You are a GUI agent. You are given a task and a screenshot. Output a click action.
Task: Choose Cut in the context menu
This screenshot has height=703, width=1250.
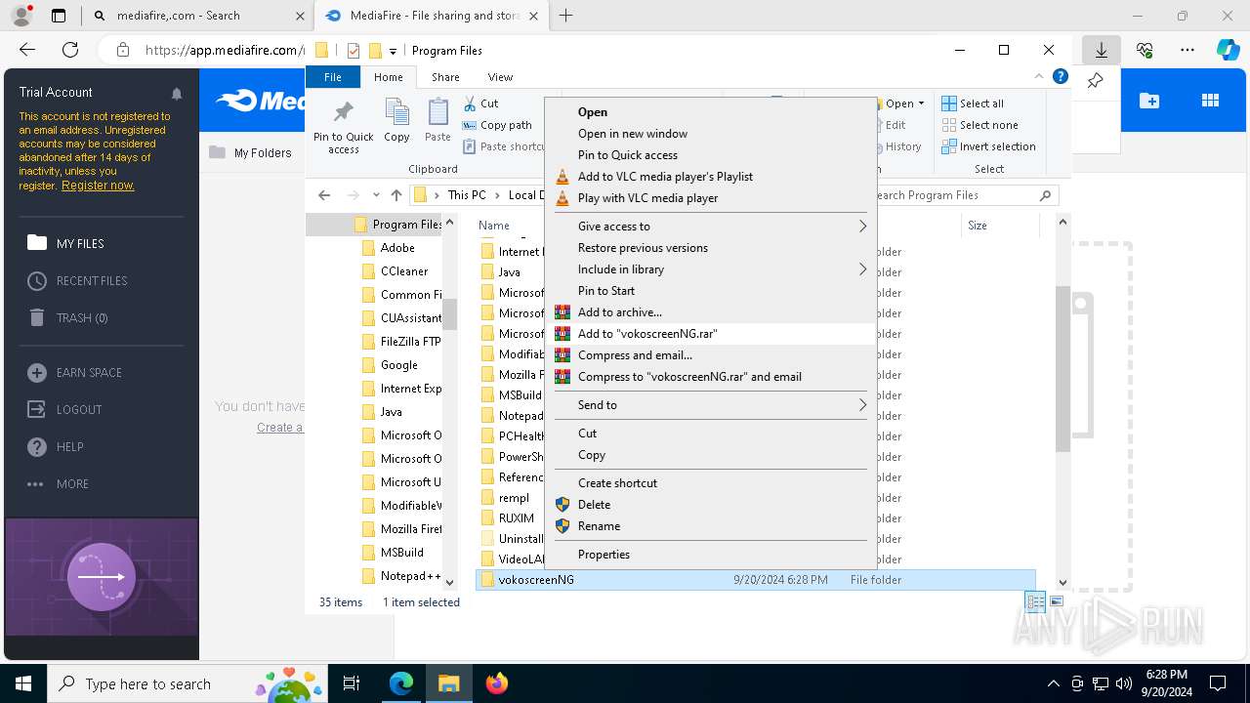click(710, 434)
